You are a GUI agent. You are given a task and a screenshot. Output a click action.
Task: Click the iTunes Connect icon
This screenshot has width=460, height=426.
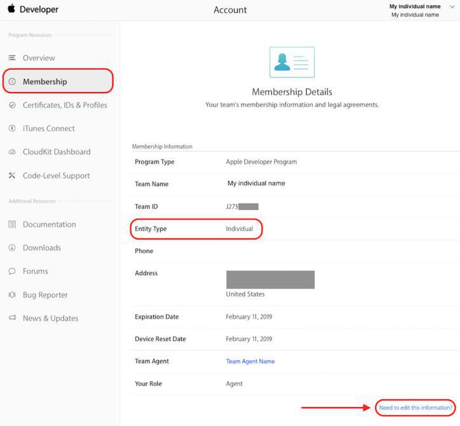coord(12,128)
